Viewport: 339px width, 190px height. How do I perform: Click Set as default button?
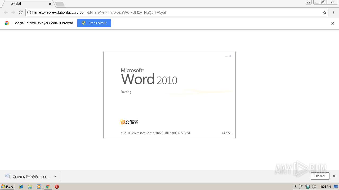(94, 23)
